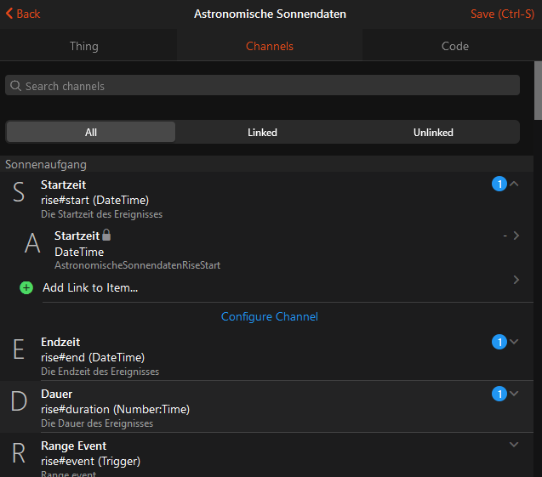Click Save (Ctrl-S) button
The height and width of the screenshot is (477, 542).
tap(502, 14)
